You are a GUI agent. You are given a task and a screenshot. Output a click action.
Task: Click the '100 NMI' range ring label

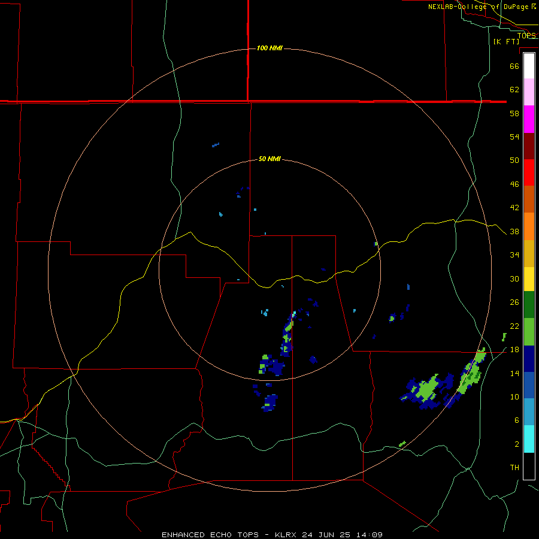(x=269, y=48)
